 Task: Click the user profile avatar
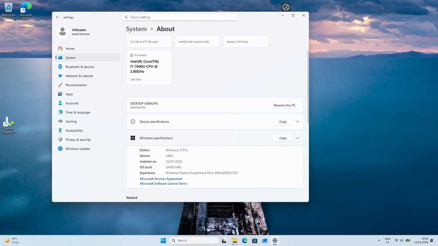(63, 31)
